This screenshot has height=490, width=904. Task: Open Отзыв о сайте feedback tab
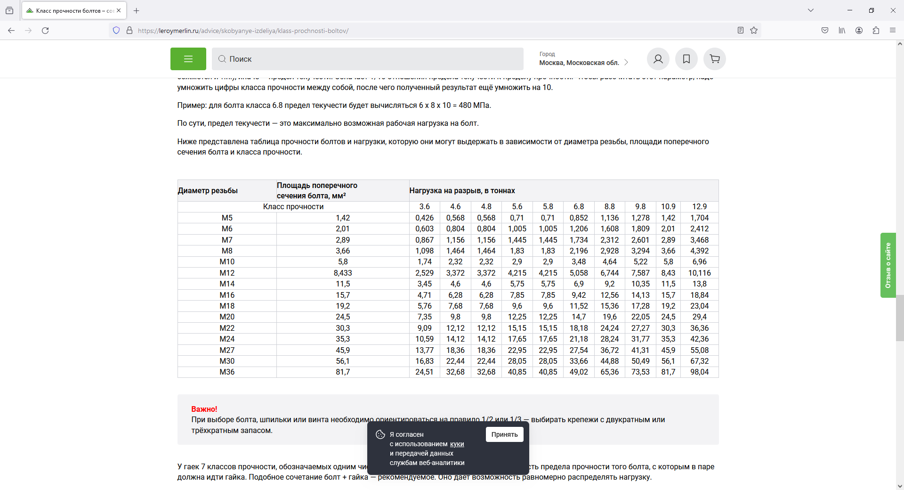point(888,265)
